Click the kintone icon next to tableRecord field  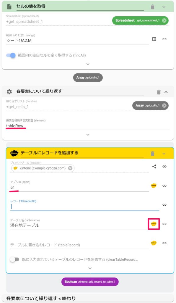point(154,243)
